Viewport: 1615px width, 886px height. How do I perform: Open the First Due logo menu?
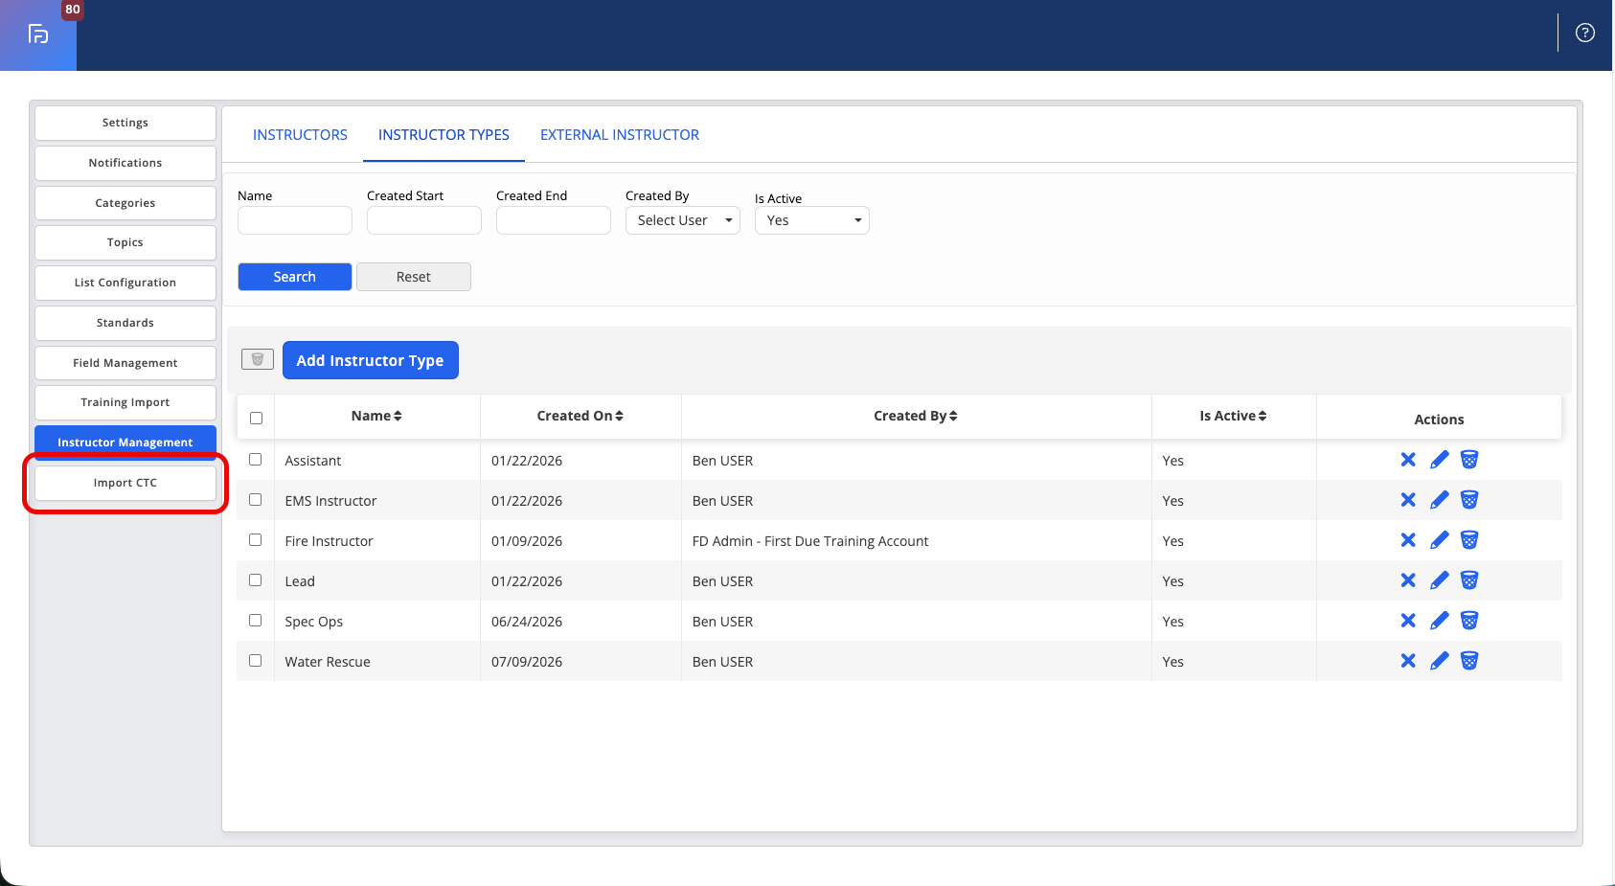point(38,35)
